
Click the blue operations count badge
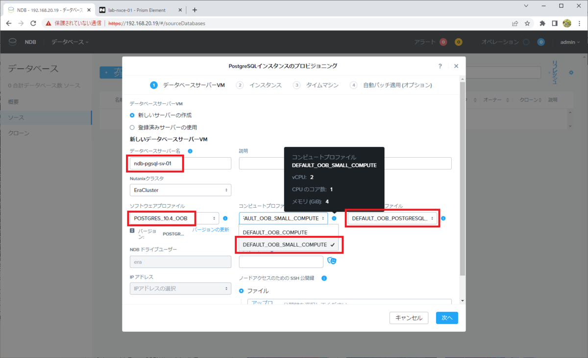coord(541,42)
